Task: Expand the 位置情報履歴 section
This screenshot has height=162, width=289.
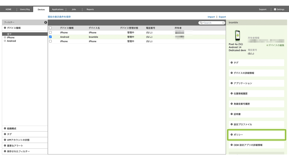Action: [x=256, y=93]
